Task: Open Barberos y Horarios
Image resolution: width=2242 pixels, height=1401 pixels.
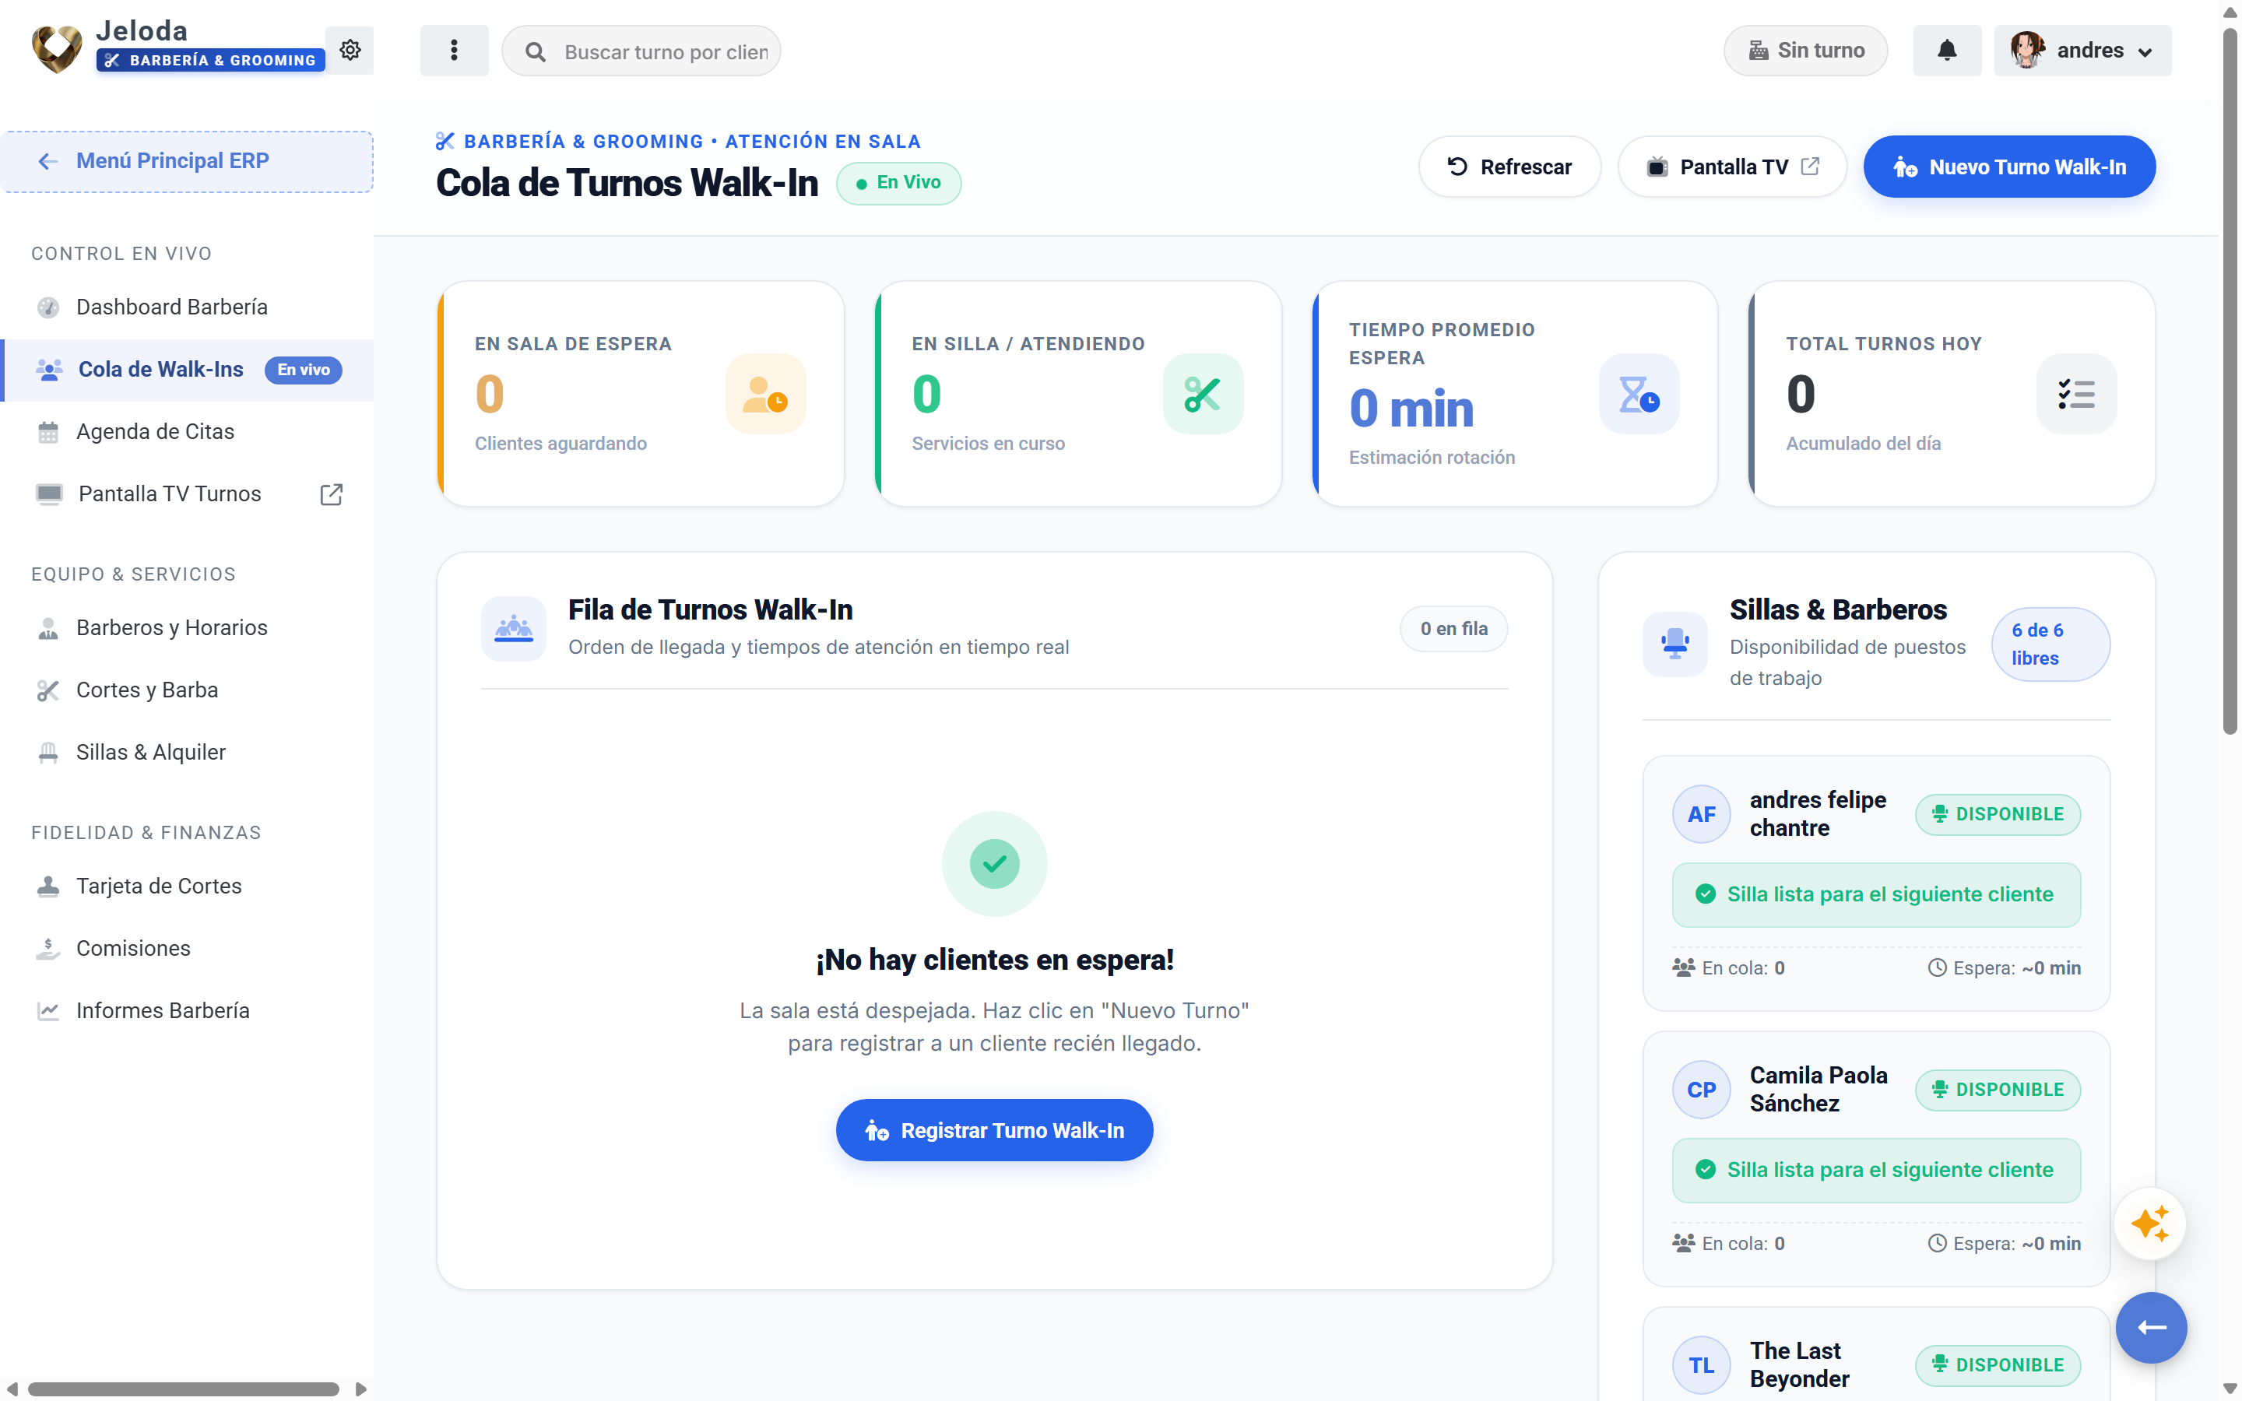Action: coord(188,628)
